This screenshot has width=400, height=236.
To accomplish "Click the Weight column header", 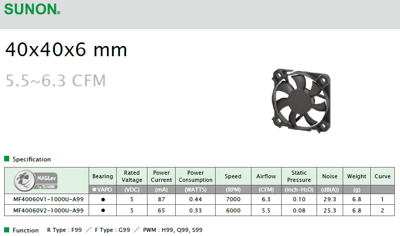I will [x=356, y=176].
